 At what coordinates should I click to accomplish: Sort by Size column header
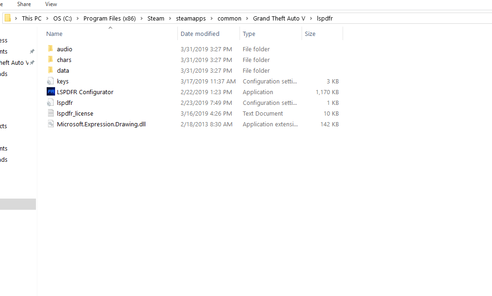click(x=310, y=34)
